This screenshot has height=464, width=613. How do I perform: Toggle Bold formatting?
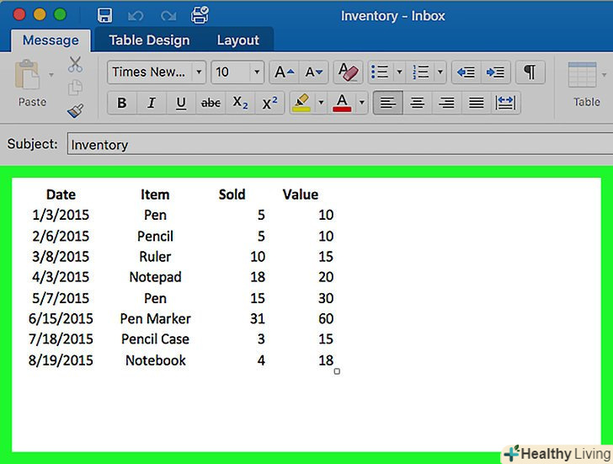(122, 103)
